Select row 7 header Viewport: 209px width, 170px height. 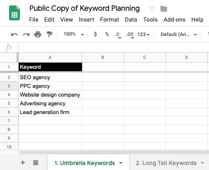[x=9, y=121]
